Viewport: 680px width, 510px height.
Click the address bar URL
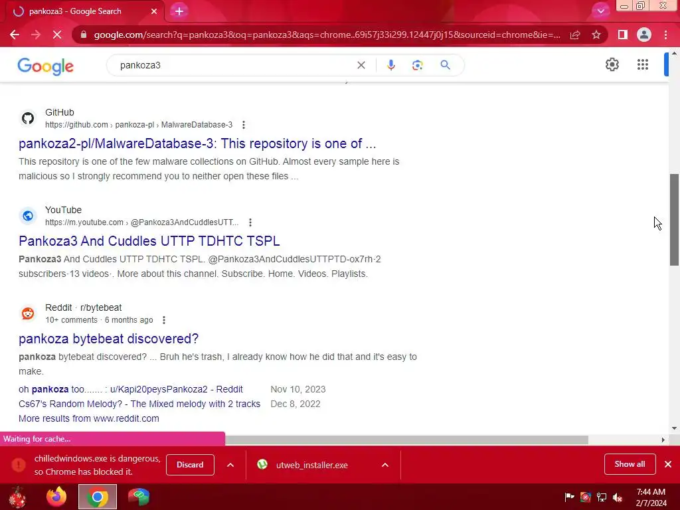(327, 35)
